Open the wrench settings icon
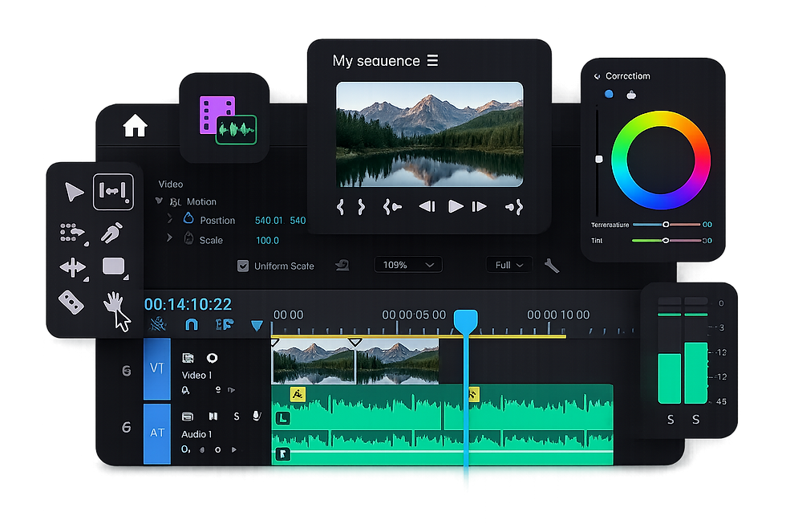This screenshot has width=786, height=524. pyautogui.click(x=552, y=266)
